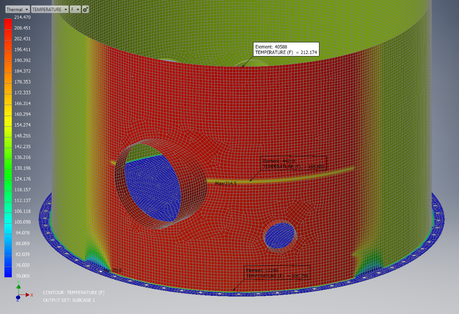Click the OUTPUT SET: SUBCASE 1 label
Image resolution: width=459 pixels, height=314 pixels.
click(x=69, y=300)
